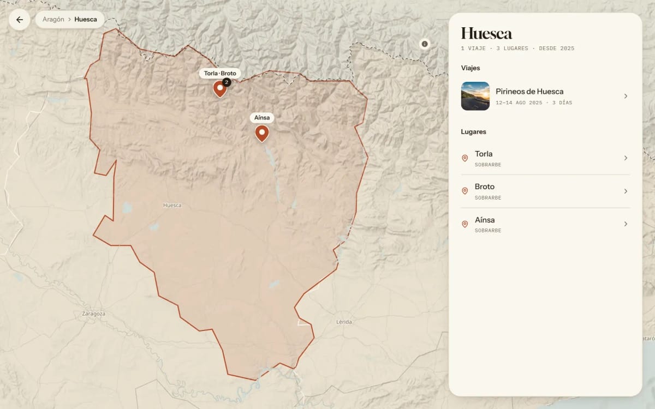Expand the Broto row chevron
The width and height of the screenshot is (655, 409).
(x=626, y=191)
